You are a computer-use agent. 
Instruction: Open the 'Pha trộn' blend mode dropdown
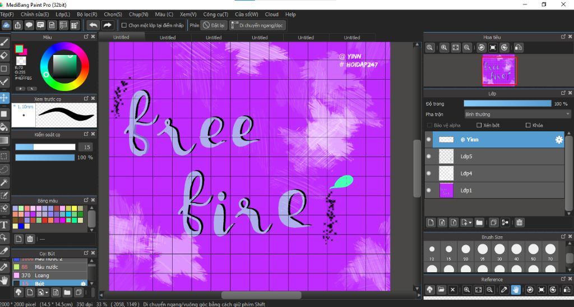[517, 114]
